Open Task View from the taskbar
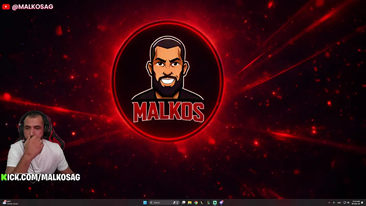This screenshot has height=206, width=366. (183, 203)
